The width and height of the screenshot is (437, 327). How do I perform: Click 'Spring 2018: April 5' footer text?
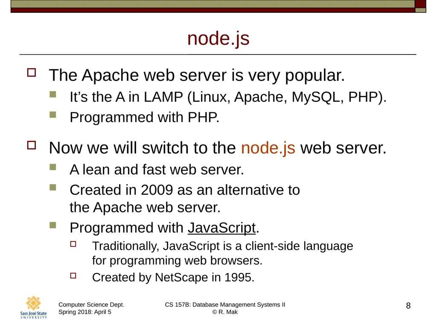(x=85, y=312)
